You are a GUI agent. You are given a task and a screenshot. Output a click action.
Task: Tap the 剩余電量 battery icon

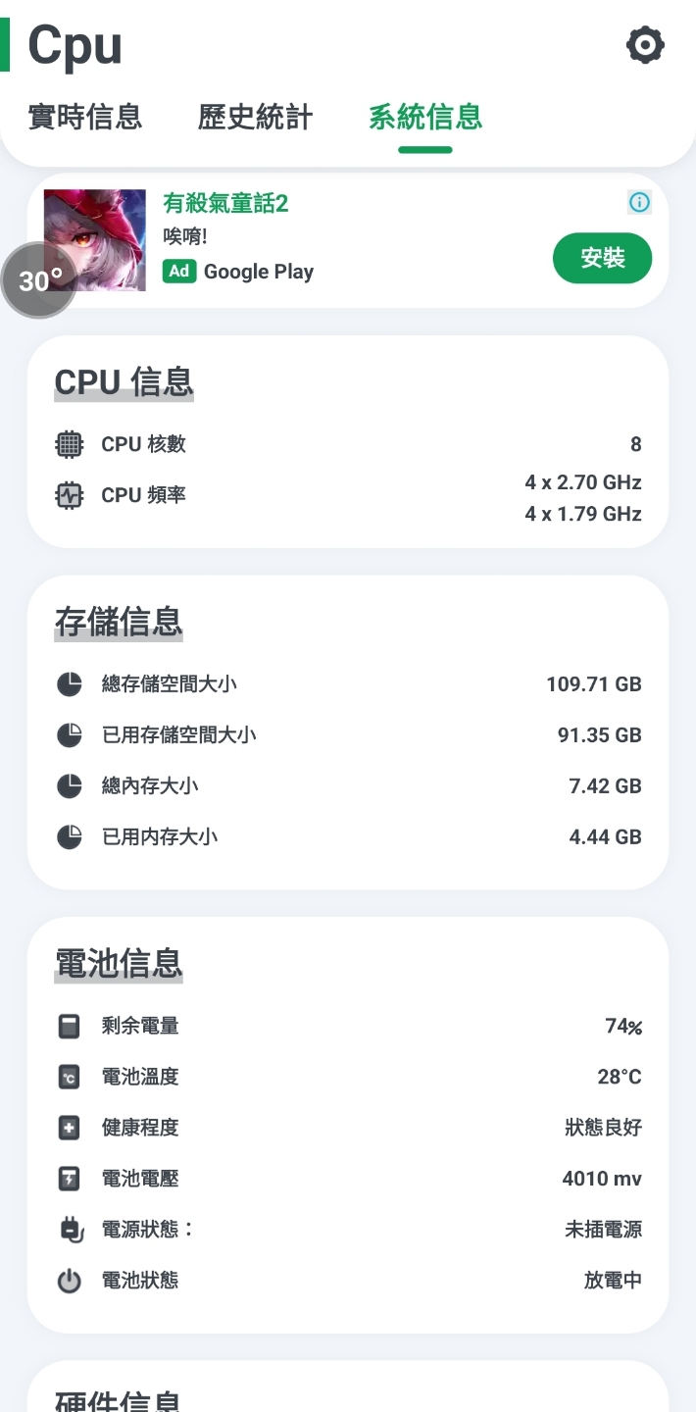click(69, 1026)
